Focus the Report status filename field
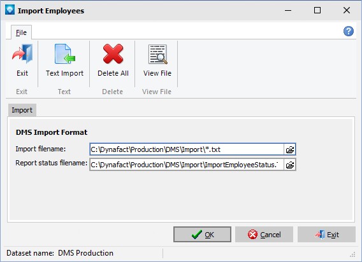362x262 pixels. tap(187, 165)
